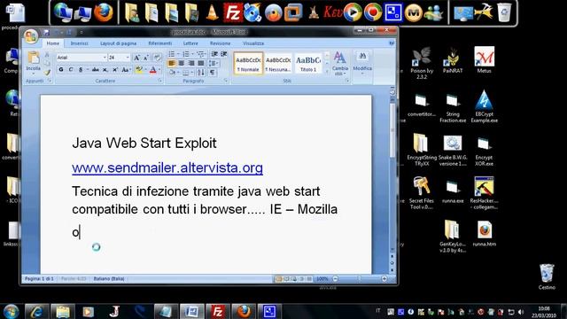This screenshot has height=319, width=567.
Task: Select justify alignment in Paragrafo group
Action: (201, 63)
